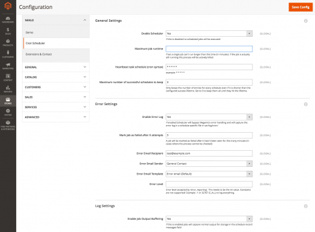Focus the Maximum job runtime field
The image size is (315, 232).
click(x=209, y=49)
